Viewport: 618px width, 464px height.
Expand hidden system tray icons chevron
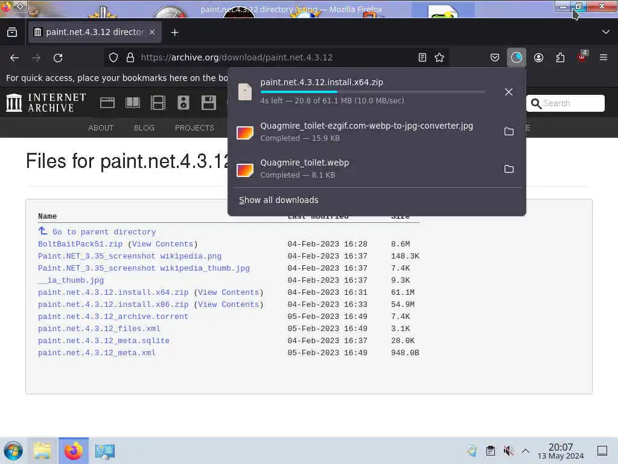(x=526, y=451)
